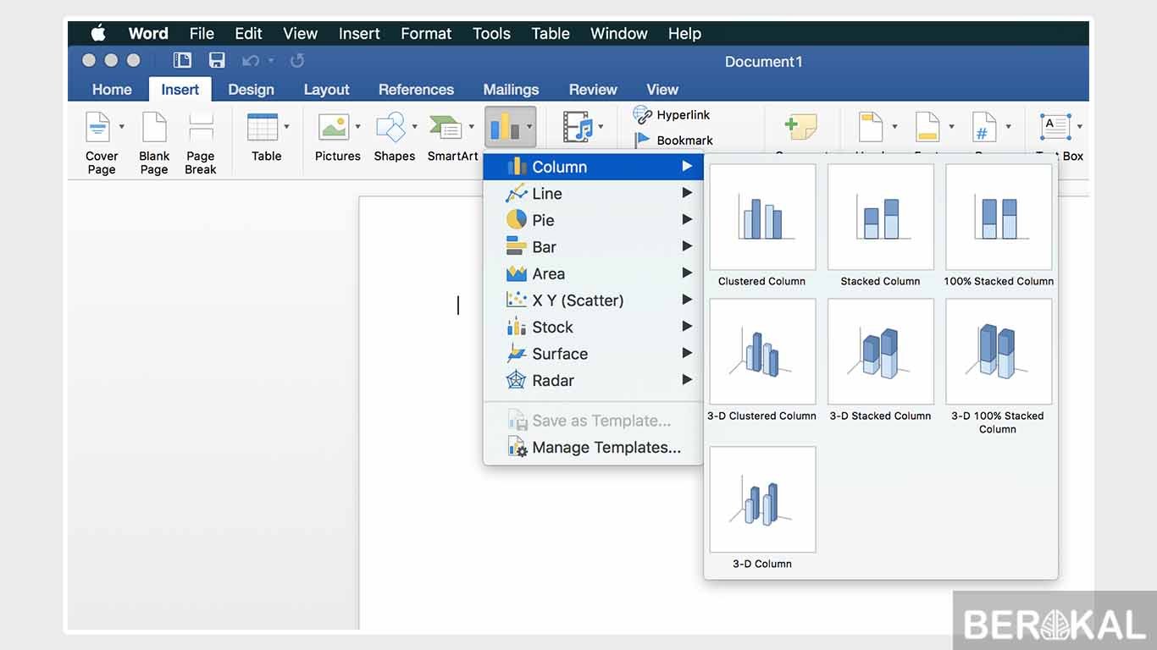Open the Apple menu
This screenshot has width=1157, height=650.
click(x=98, y=33)
